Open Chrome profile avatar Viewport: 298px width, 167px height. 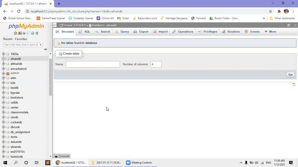coord(286,11)
